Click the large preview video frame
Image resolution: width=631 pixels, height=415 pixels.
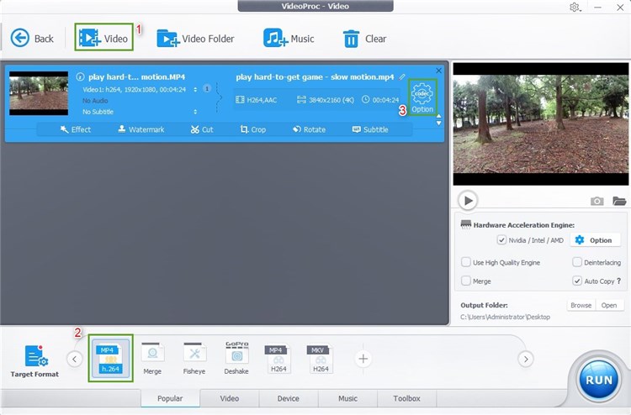point(540,123)
